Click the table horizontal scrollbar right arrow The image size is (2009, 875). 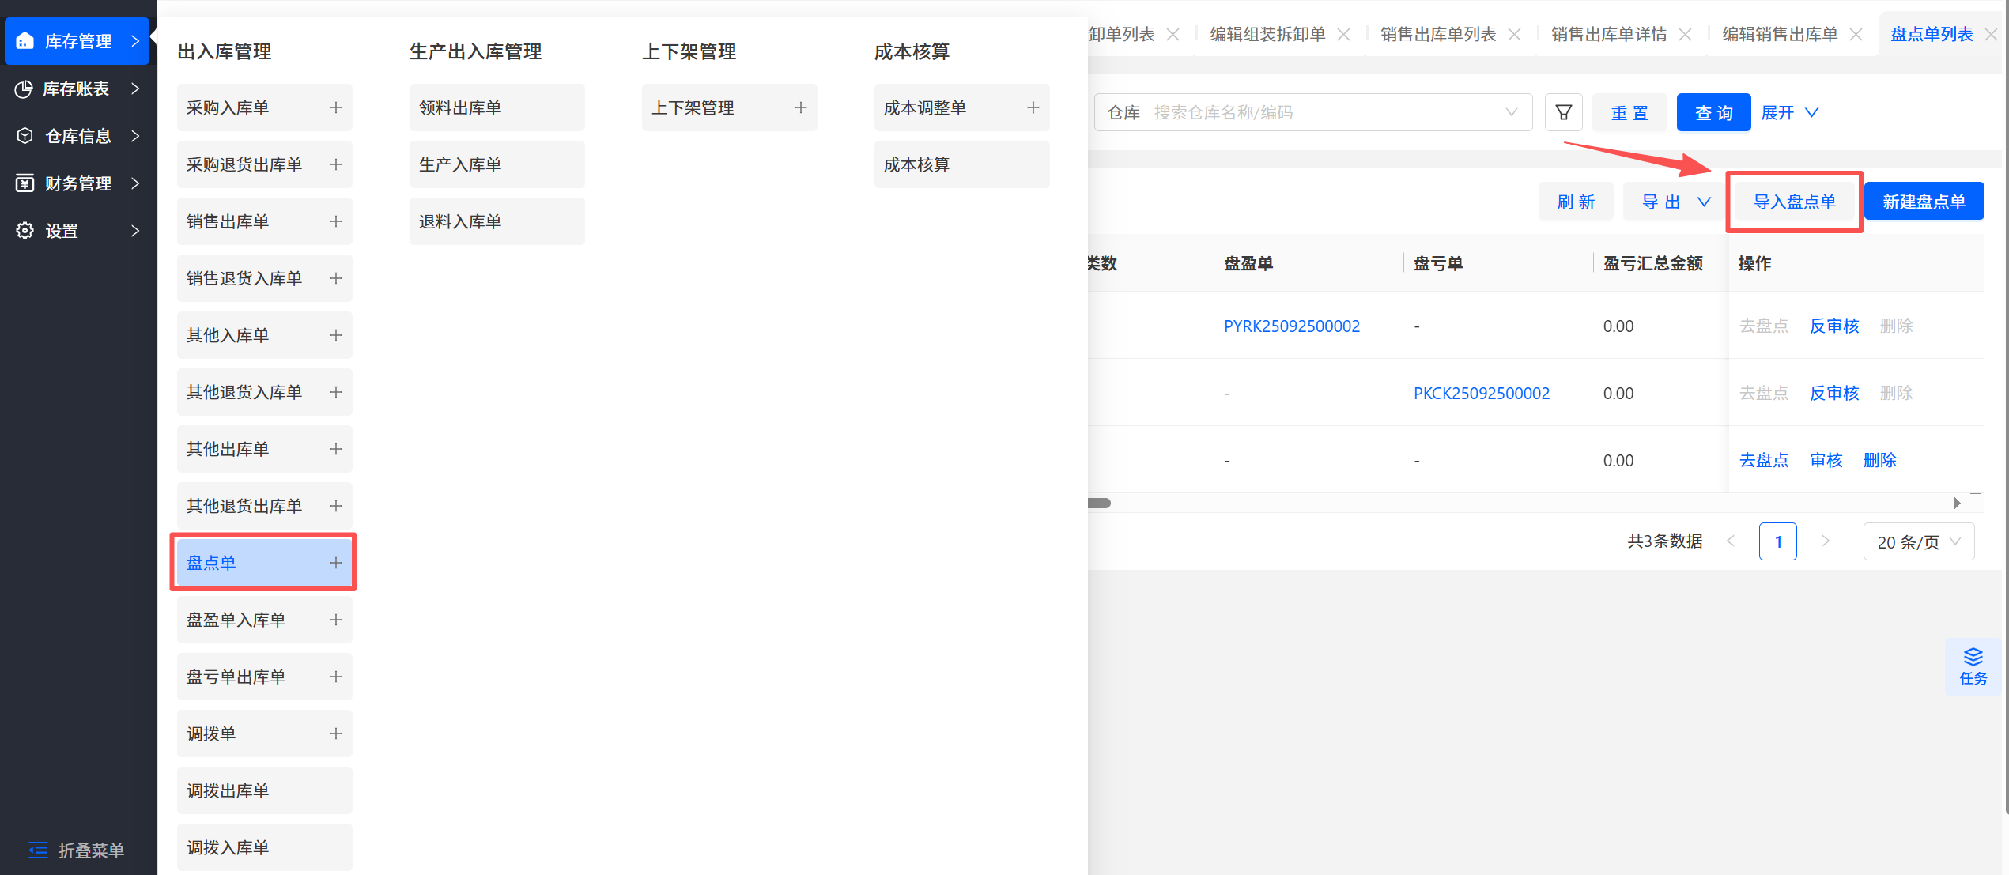[x=1957, y=504]
